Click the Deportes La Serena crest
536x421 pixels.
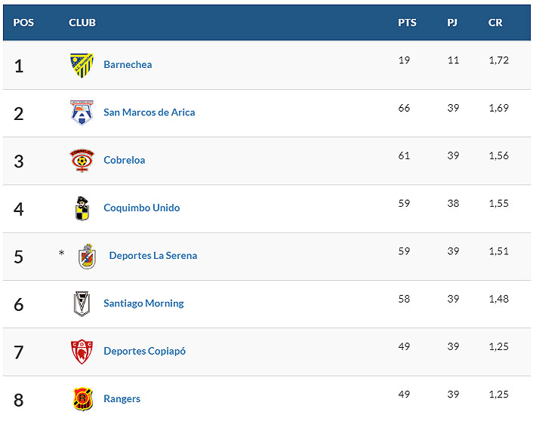point(87,256)
